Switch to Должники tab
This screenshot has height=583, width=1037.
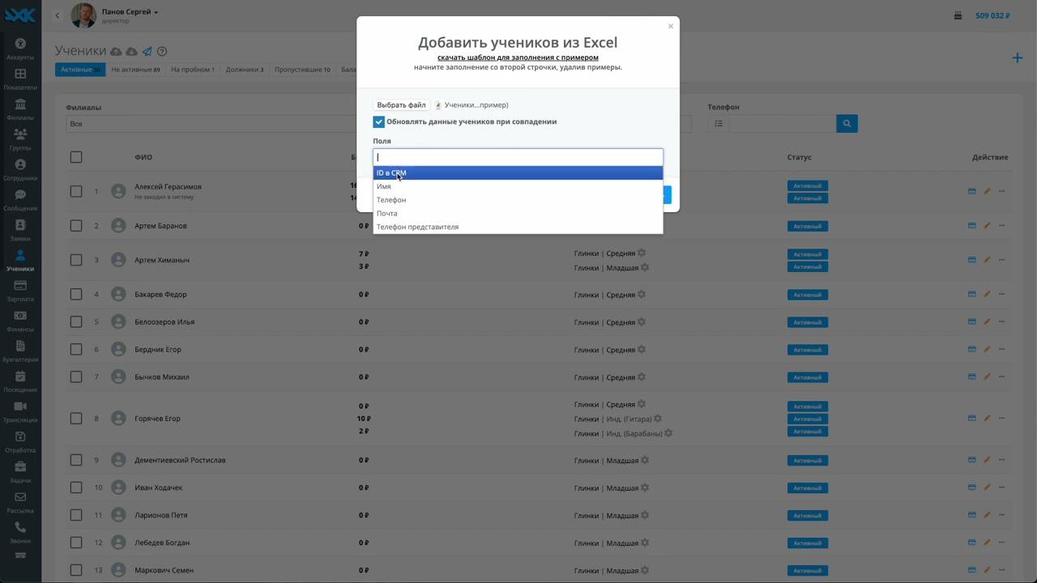click(x=245, y=70)
